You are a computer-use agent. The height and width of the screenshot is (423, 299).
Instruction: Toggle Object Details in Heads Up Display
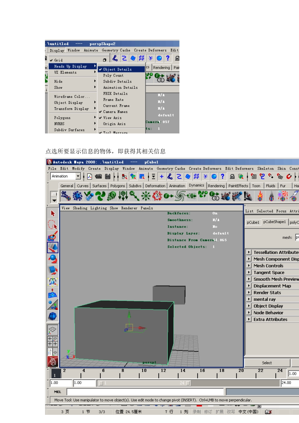tap(117, 70)
